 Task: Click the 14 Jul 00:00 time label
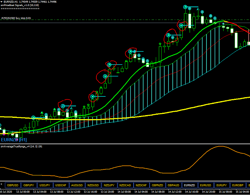click(x=124, y=192)
